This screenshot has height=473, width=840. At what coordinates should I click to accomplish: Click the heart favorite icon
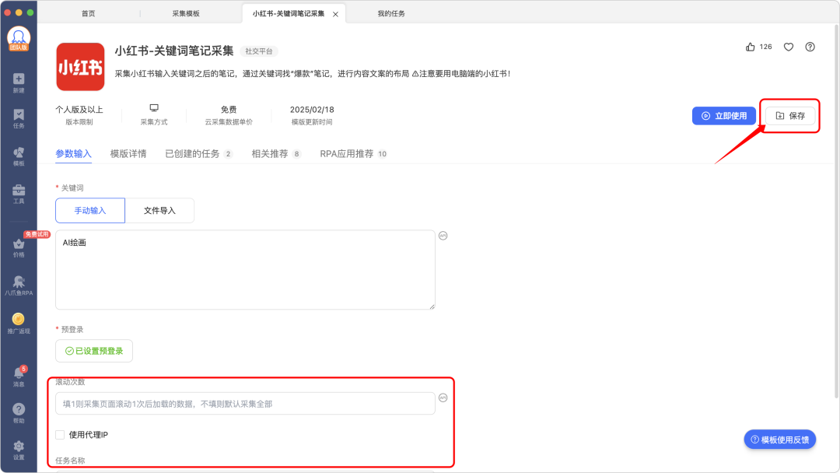[789, 47]
